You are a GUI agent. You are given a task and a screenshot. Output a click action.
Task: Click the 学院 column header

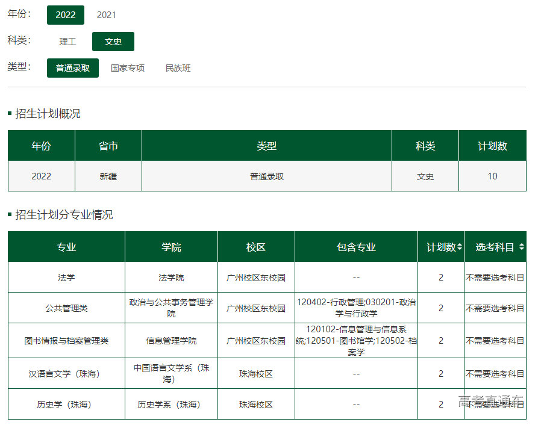click(x=171, y=247)
